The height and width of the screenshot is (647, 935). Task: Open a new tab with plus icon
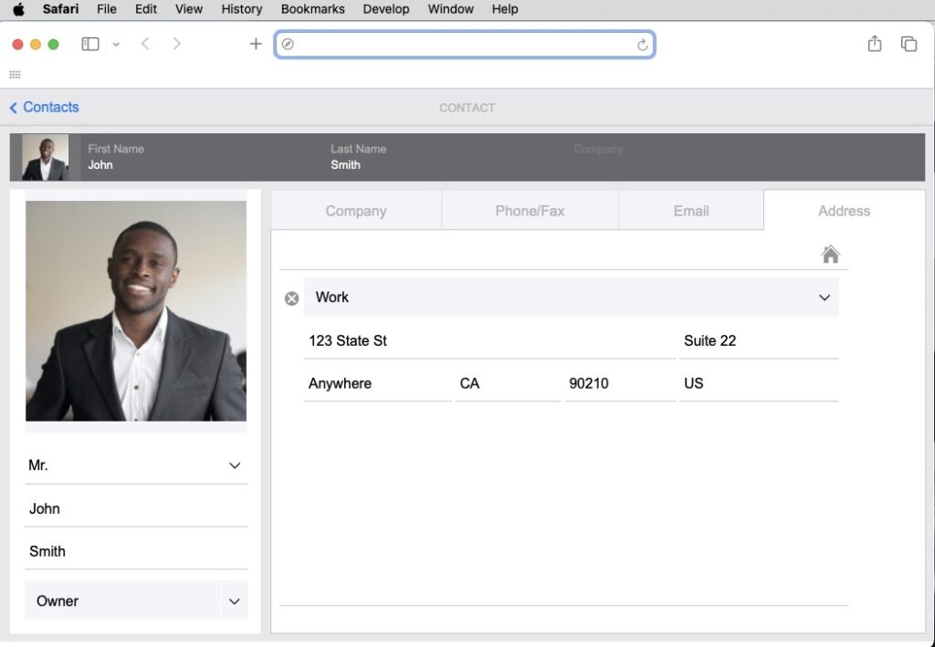256,44
